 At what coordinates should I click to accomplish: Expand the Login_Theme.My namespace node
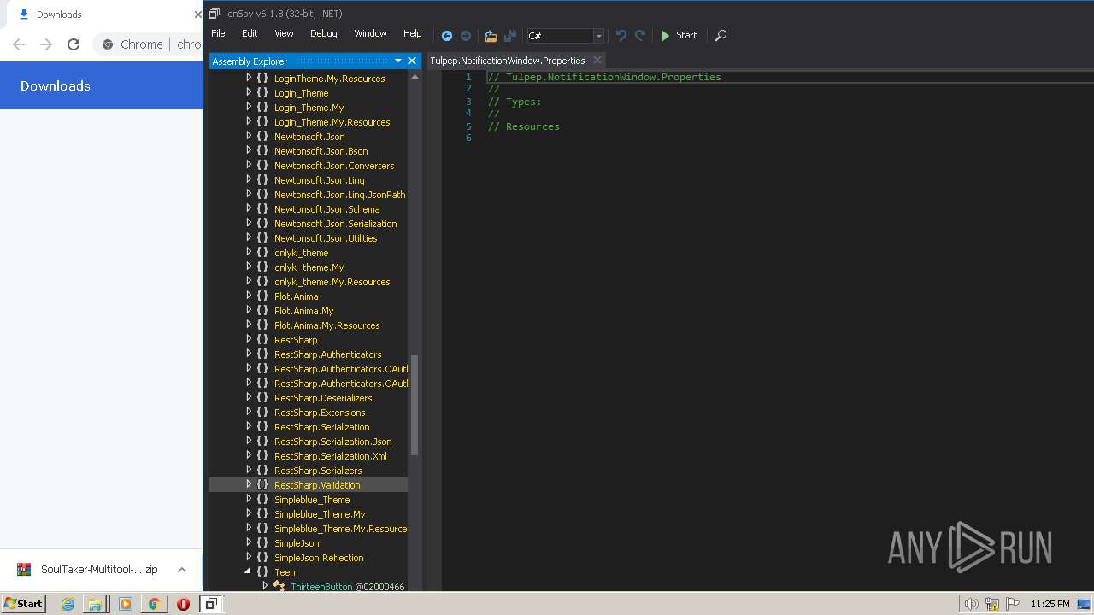pos(249,108)
